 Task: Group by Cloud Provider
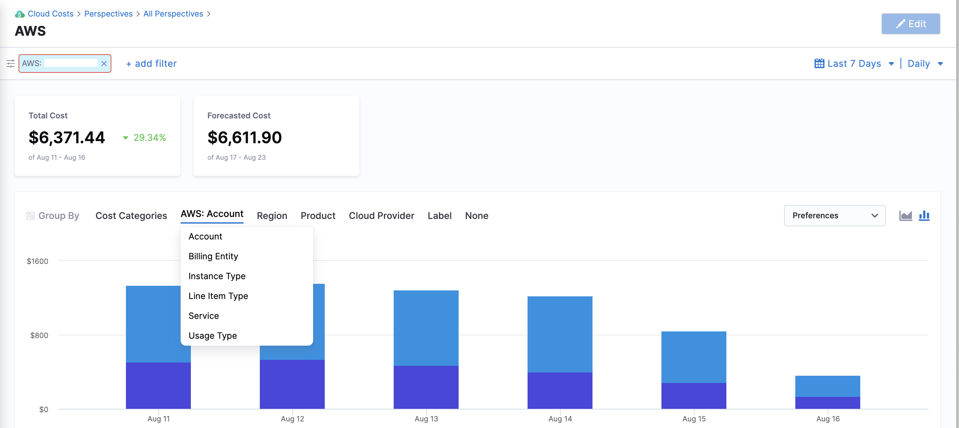pos(381,216)
